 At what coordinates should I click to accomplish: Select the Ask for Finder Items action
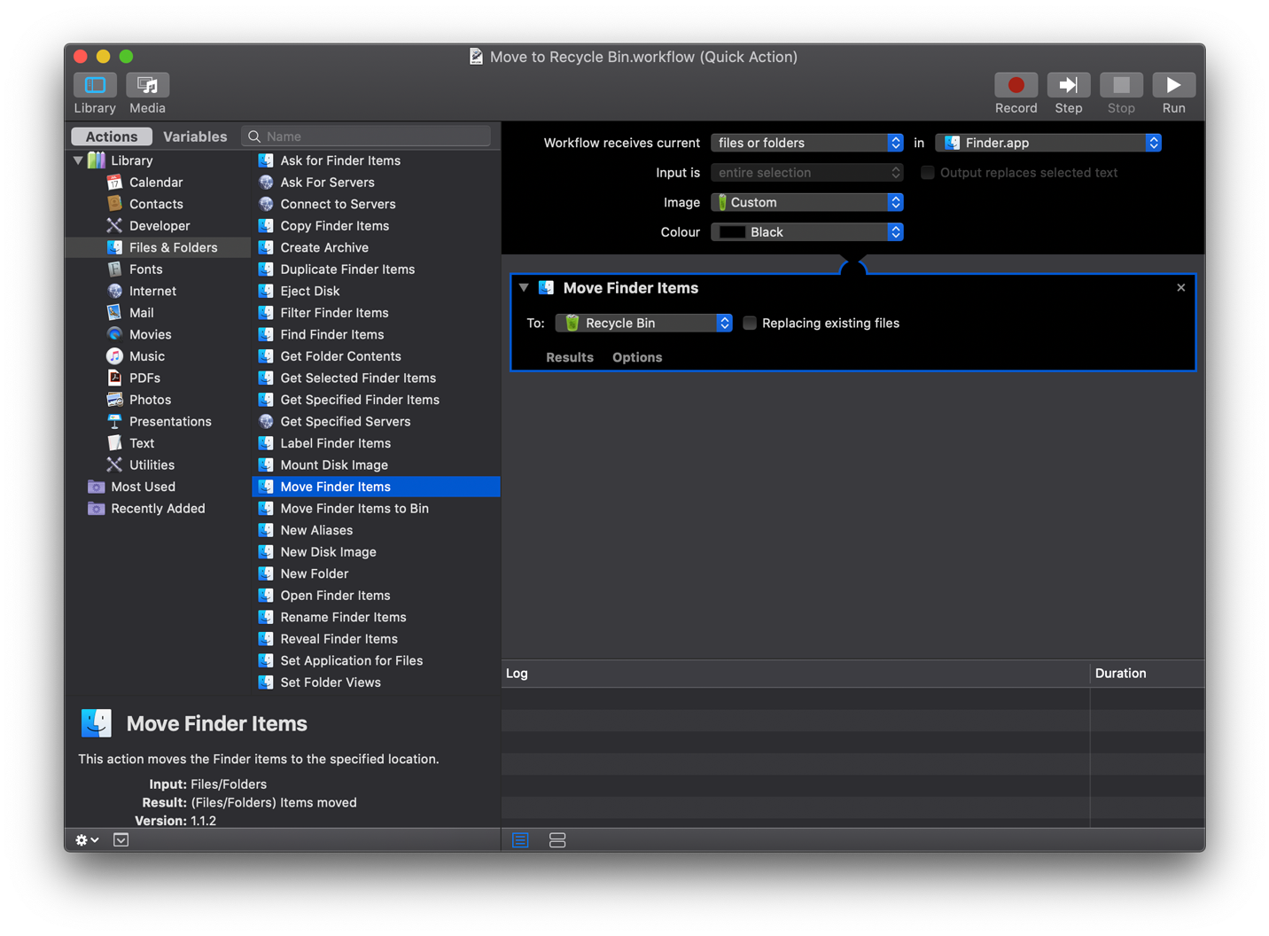tap(377, 160)
